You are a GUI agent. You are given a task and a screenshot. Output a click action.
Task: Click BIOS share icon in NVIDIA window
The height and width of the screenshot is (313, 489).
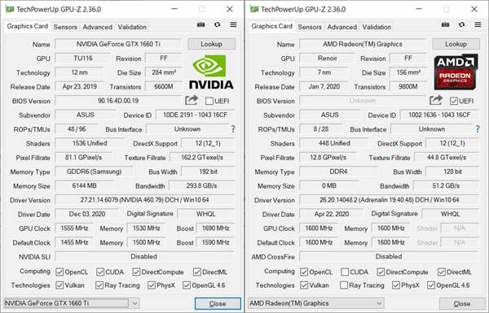(x=192, y=100)
